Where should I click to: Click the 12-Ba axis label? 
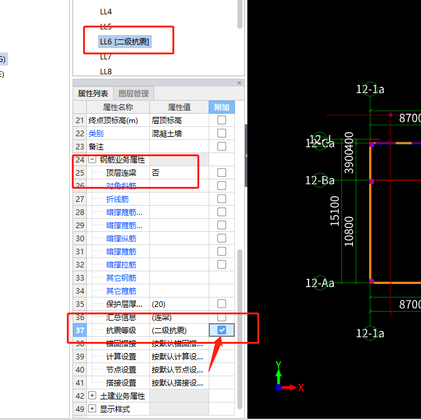[320, 180]
